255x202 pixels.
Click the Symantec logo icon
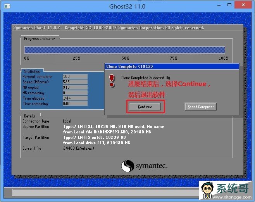[127, 166]
